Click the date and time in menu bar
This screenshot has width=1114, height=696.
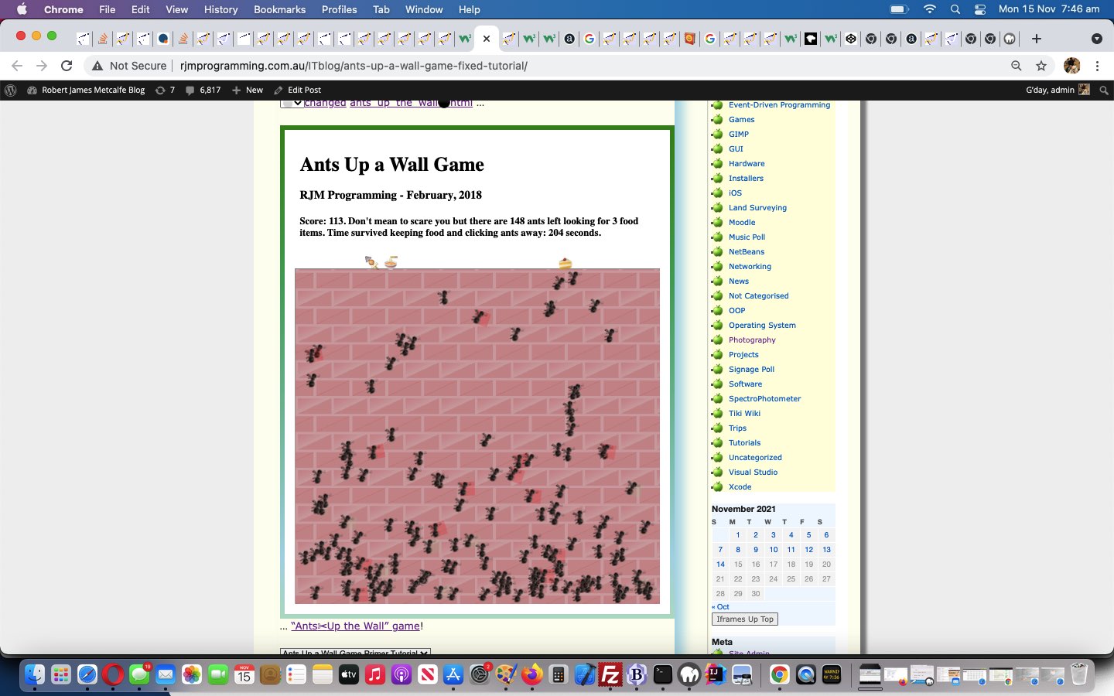click(x=1049, y=9)
